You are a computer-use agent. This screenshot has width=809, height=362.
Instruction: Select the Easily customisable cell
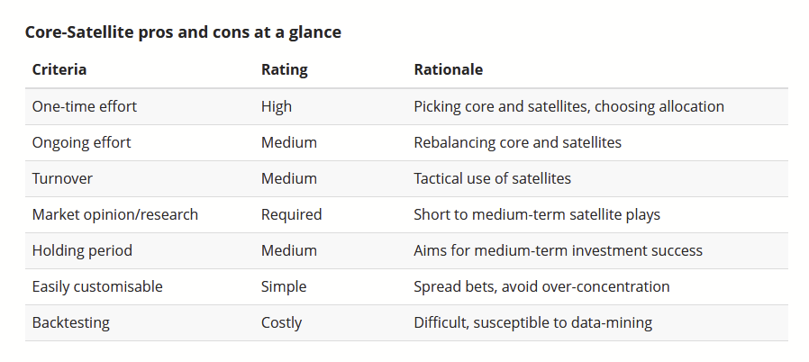pyautogui.click(x=97, y=286)
